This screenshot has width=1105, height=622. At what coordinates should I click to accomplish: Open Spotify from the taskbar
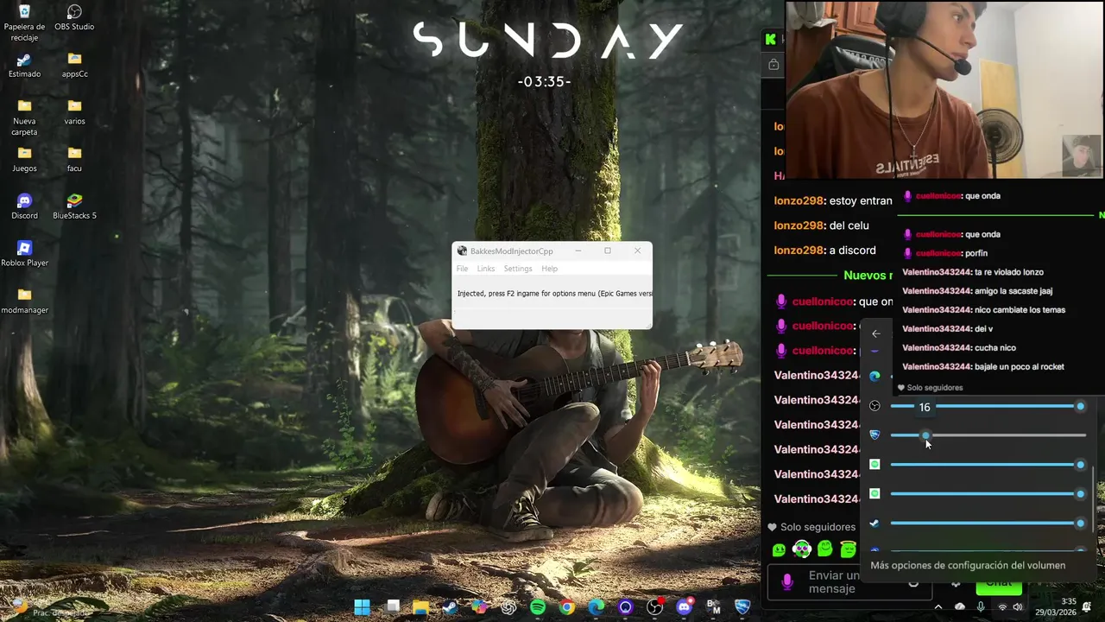click(x=538, y=607)
